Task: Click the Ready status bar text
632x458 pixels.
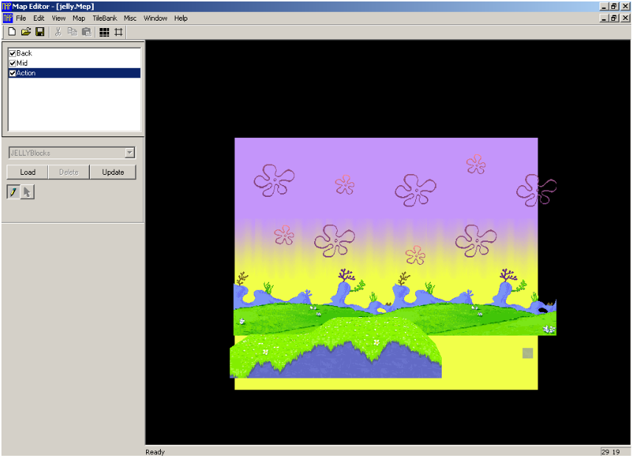Action: tap(155, 452)
